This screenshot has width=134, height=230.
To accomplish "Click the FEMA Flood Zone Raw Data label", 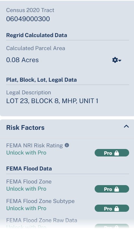I will pos(42,220).
